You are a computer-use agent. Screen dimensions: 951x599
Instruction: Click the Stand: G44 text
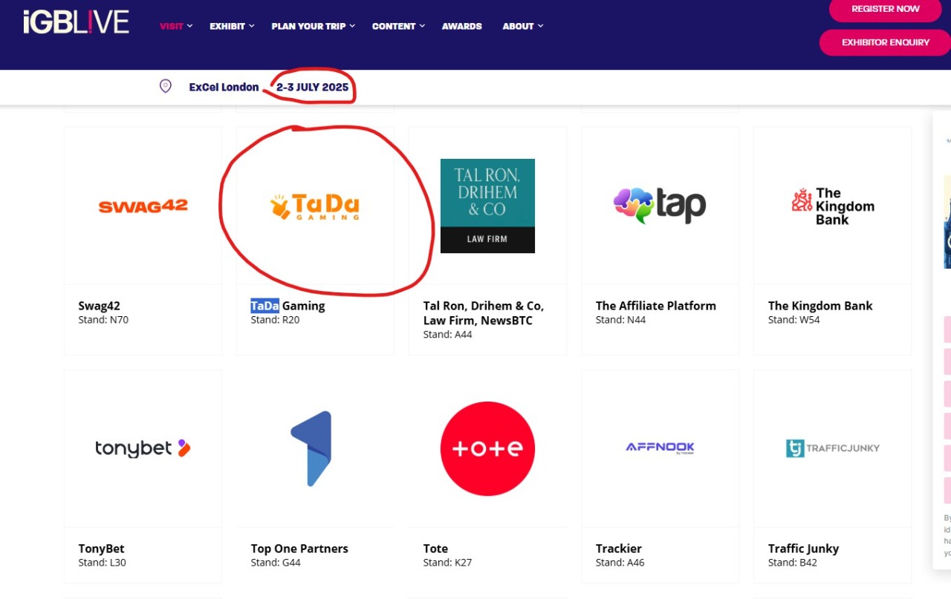[x=276, y=563]
